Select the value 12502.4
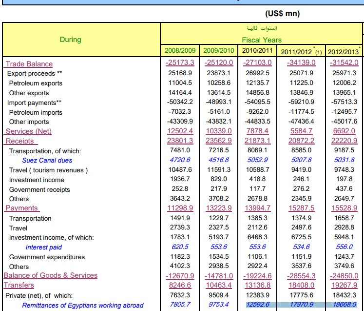This screenshot has height=311, width=364. coord(180,131)
